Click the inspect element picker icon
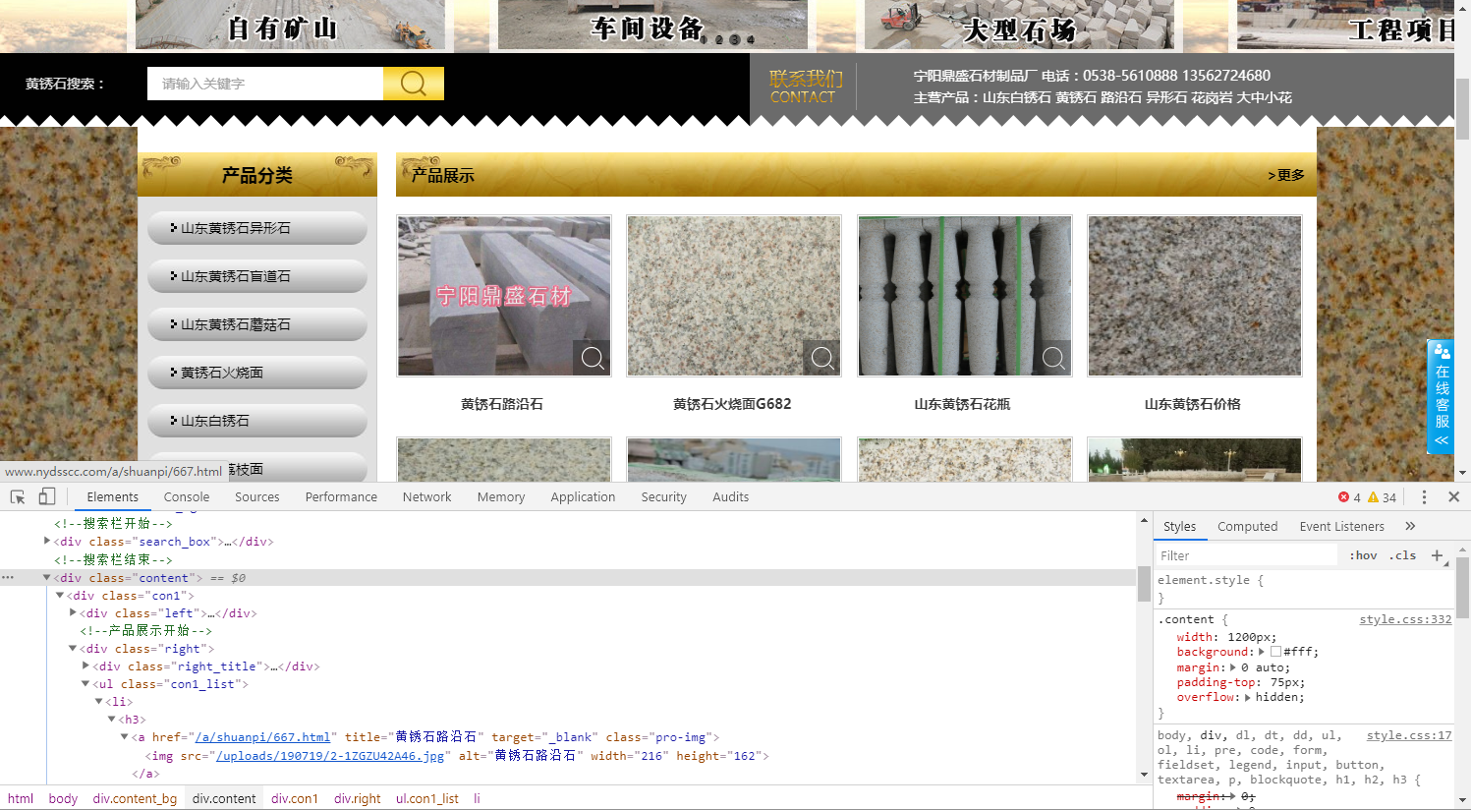 (x=18, y=497)
